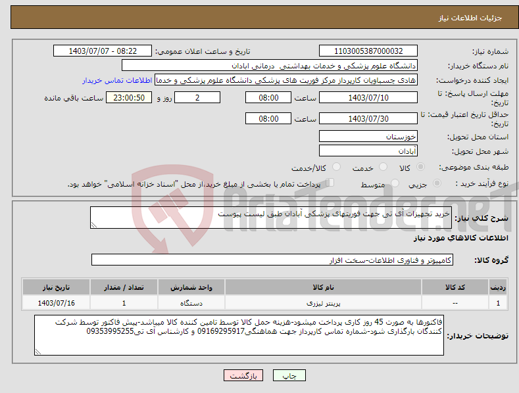The image size is (519, 393).
Task: Click the row number cell 1
Action: pos(498,303)
